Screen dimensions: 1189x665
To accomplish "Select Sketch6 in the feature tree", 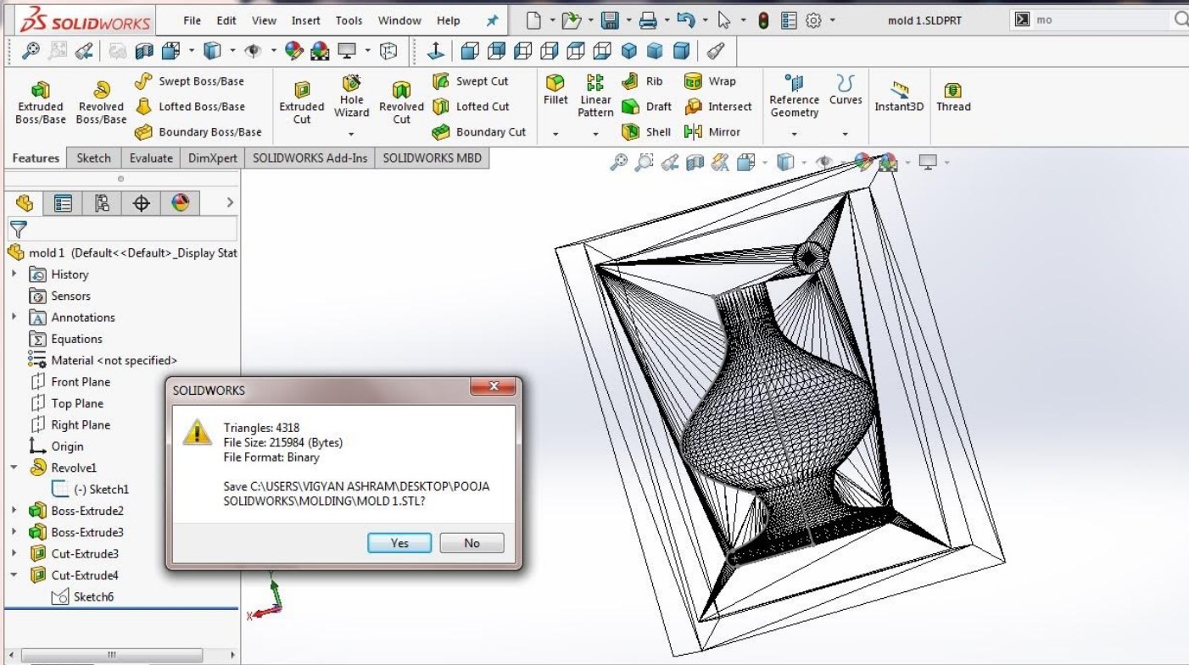I will [x=82, y=596].
